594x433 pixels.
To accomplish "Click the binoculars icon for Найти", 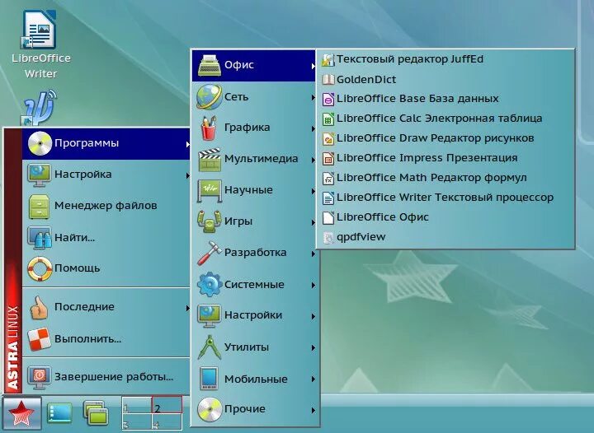I will [39, 237].
